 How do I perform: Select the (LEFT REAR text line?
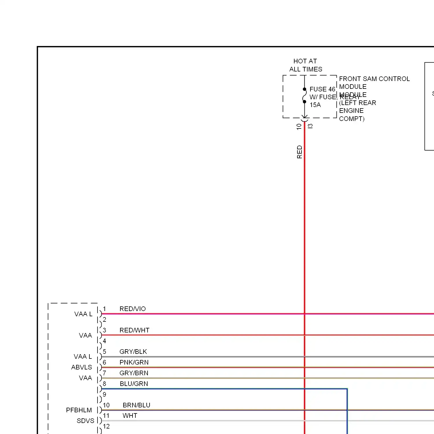pos(358,103)
